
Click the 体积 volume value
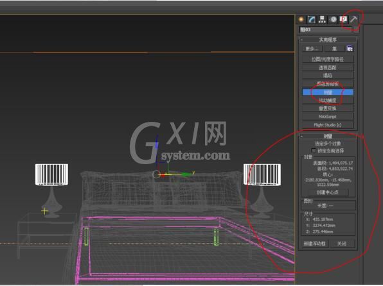tap(341, 169)
